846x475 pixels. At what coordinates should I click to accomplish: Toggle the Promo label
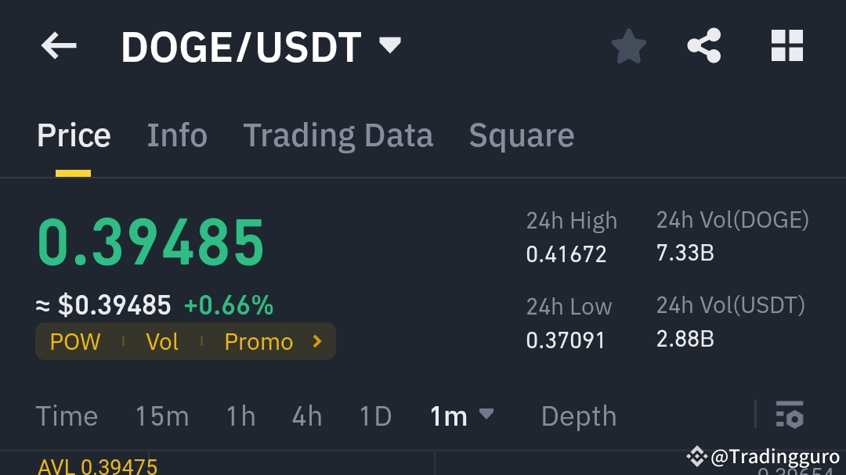[258, 341]
